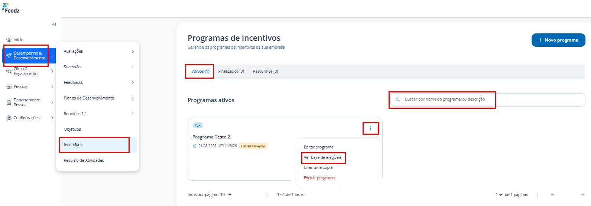Image resolution: width=591 pixels, height=206 pixels.
Task: Click the program search input field
Action: 488,99
